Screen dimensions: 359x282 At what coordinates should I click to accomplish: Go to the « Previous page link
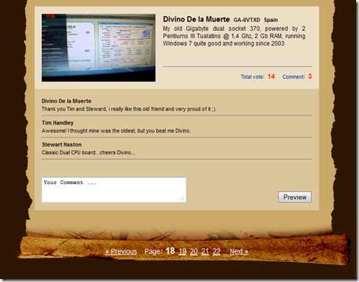click(121, 252)
